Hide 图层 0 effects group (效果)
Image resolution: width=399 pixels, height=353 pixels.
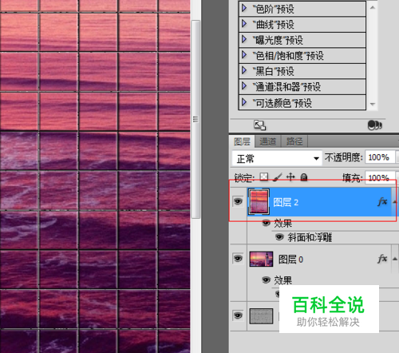tap(266, 280)
